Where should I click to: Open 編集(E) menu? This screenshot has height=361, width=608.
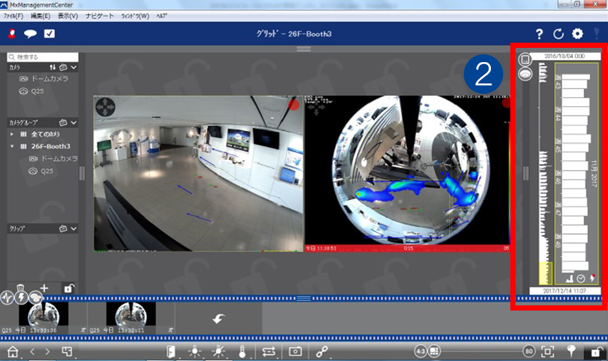click(40, 16)
